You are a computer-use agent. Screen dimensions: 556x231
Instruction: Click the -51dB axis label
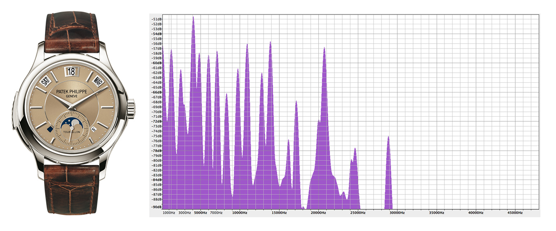pos(156,19)
